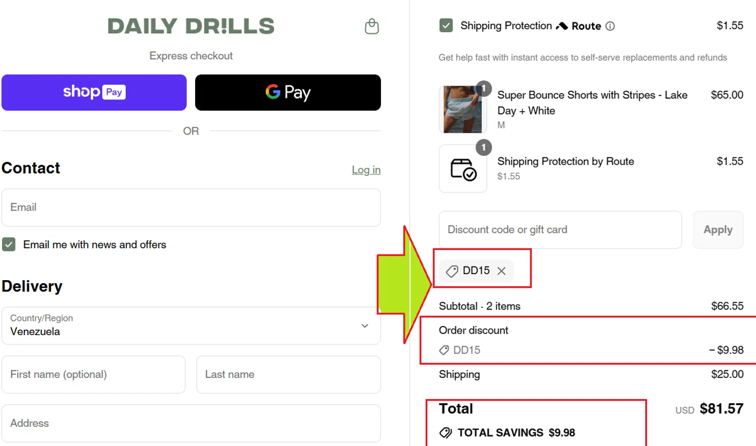Click Shipping Protection by Route package icon
The width and height of the screenshot is (756, 446).
(463, 169)
